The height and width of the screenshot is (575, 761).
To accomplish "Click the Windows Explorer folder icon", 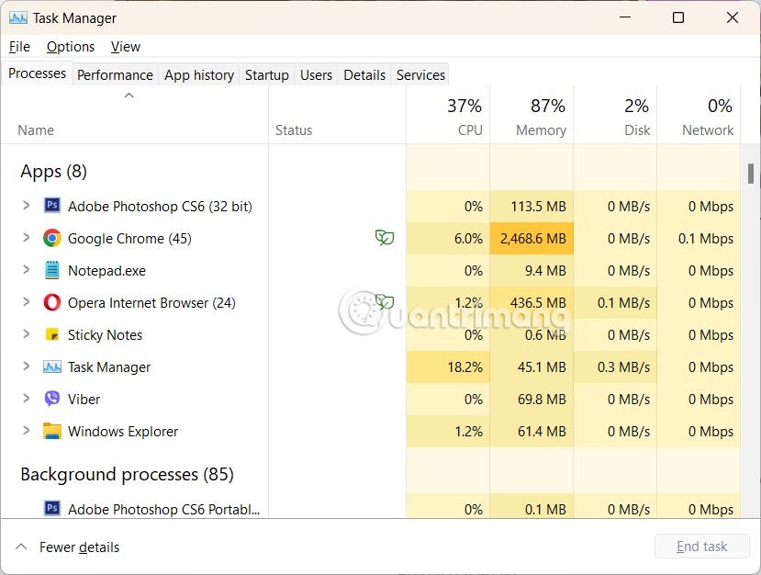I will point(52,432).
